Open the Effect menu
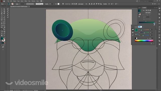The width and height of the screenshot is (161, 91). (x=26, y=1)
